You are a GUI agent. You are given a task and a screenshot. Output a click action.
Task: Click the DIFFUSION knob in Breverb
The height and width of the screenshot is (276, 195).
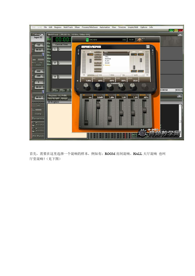109,86
